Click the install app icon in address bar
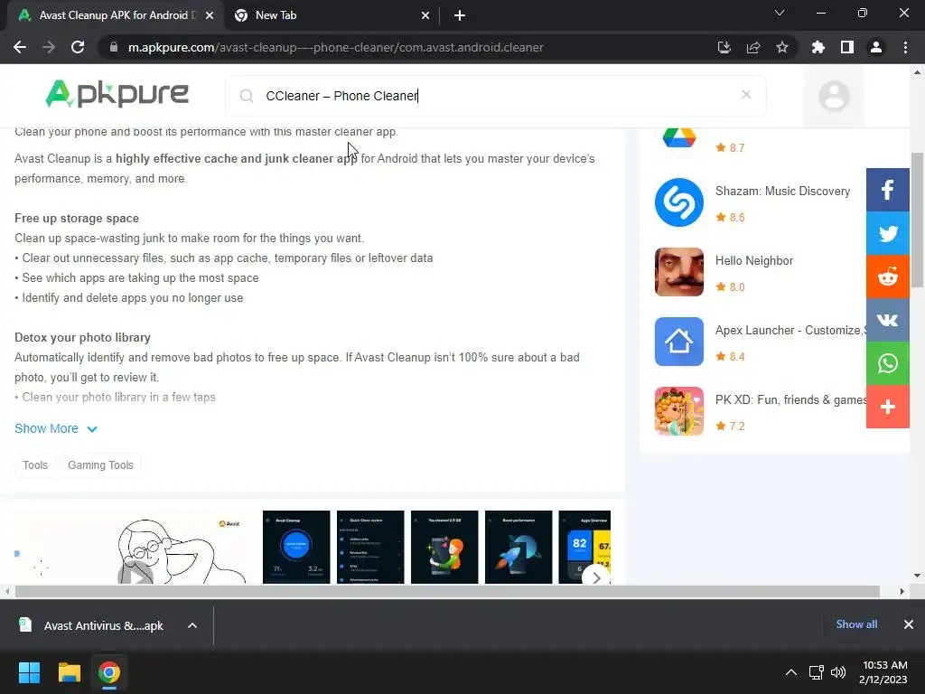 (724, 47)
